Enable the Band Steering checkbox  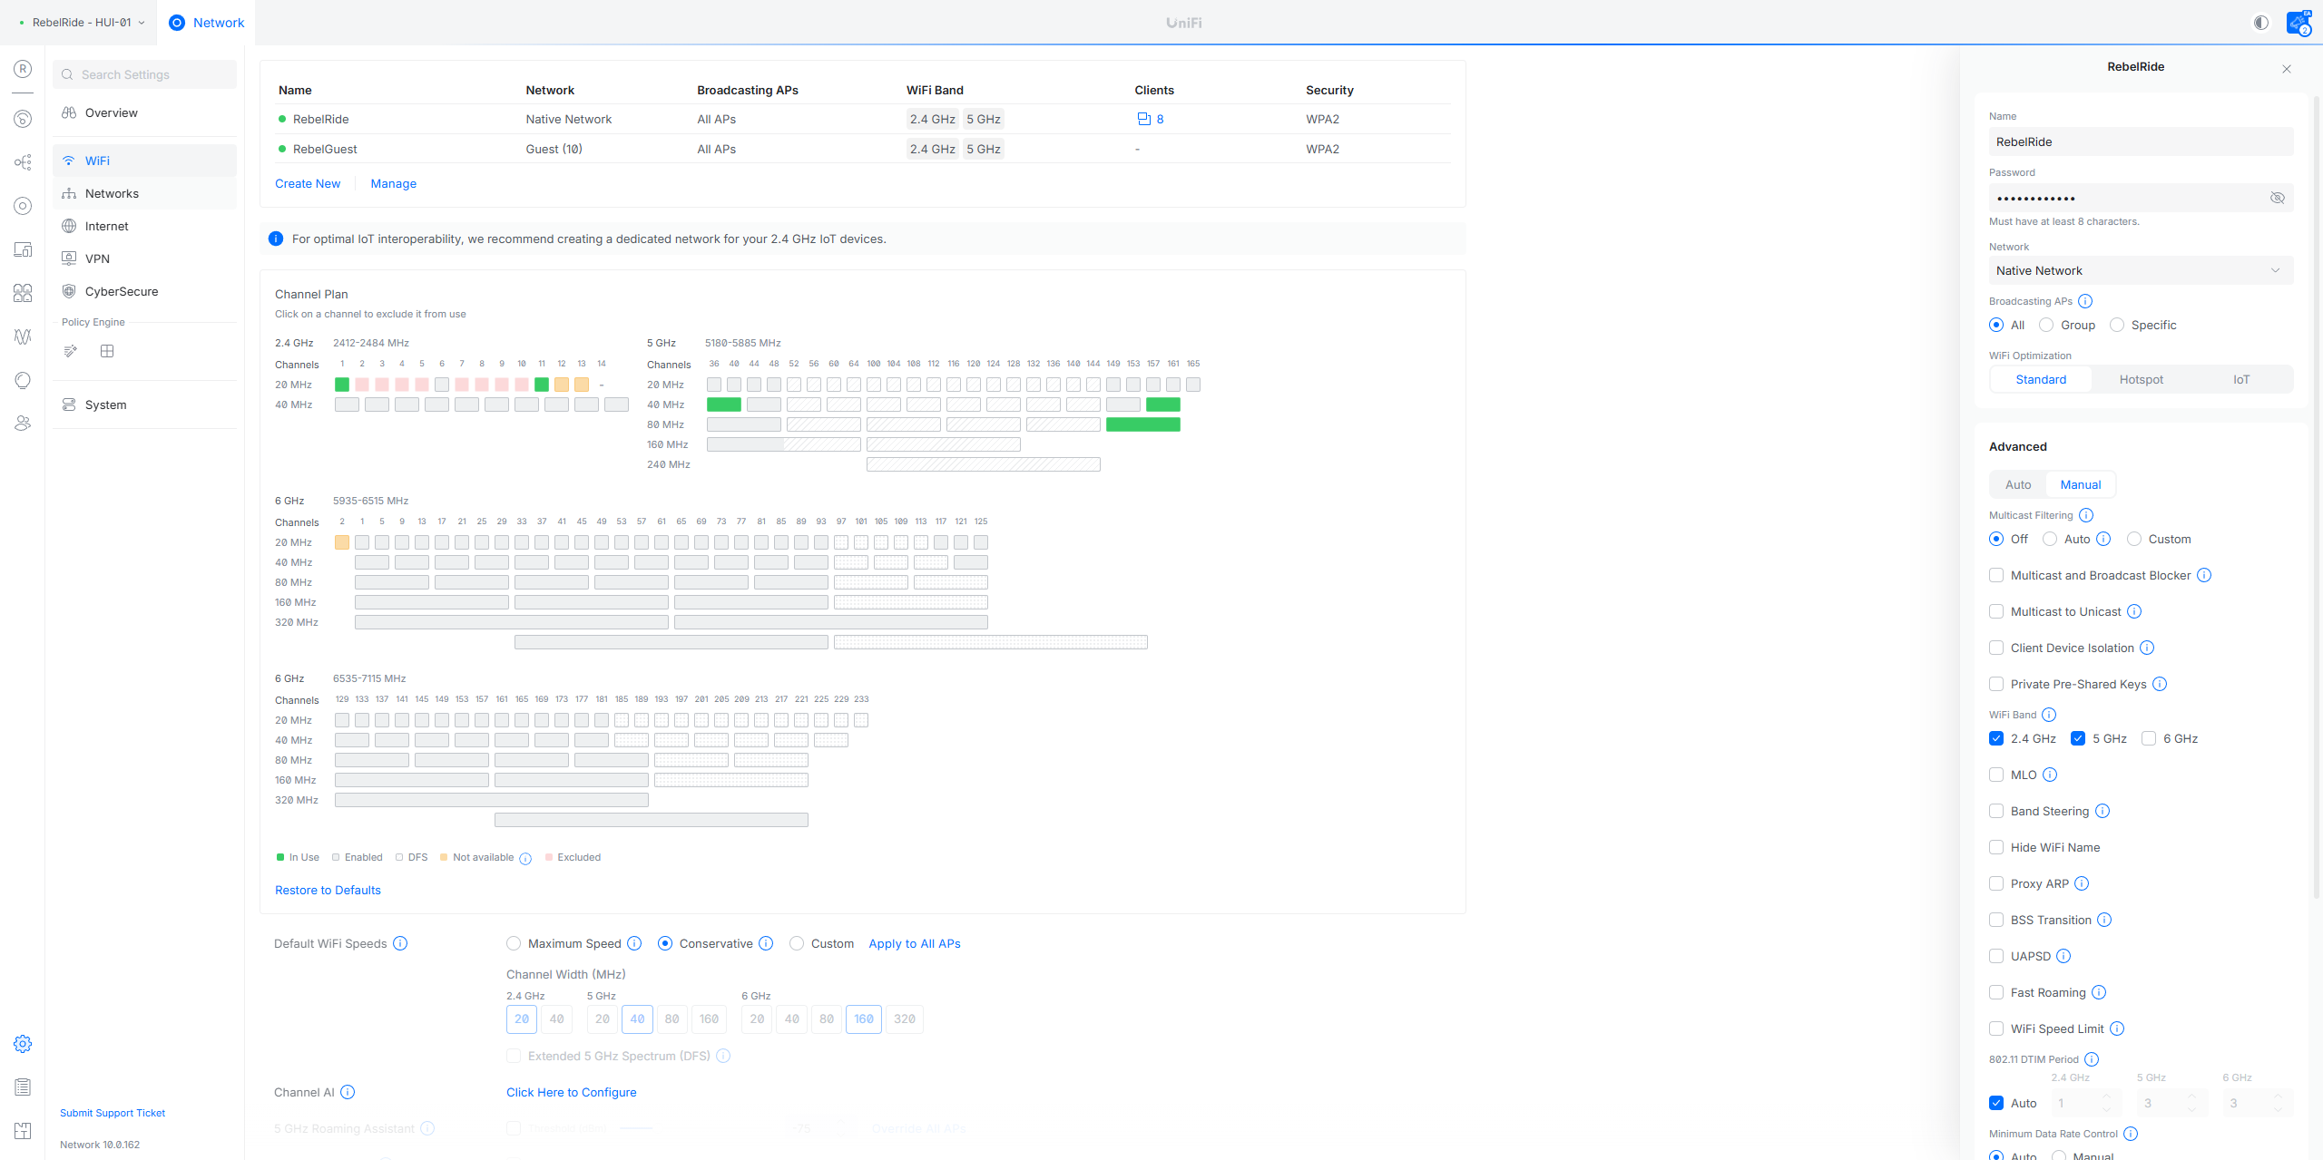1996,811
